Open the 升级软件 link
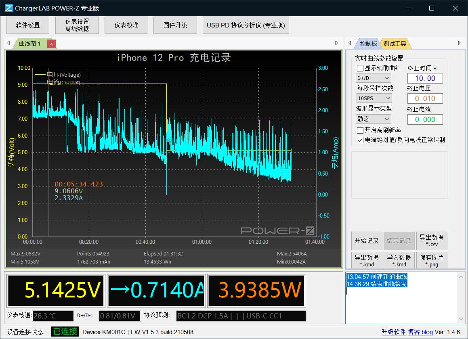Viewport: 468px width, 339px height. (x=393, y=332)
